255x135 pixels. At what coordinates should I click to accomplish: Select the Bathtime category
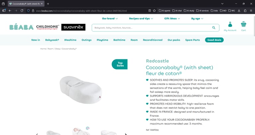coord(120,40)
